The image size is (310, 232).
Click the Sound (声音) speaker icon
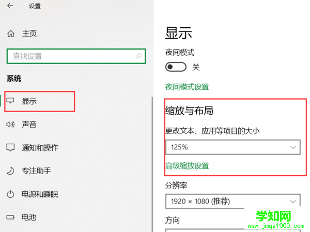[10, 125]
